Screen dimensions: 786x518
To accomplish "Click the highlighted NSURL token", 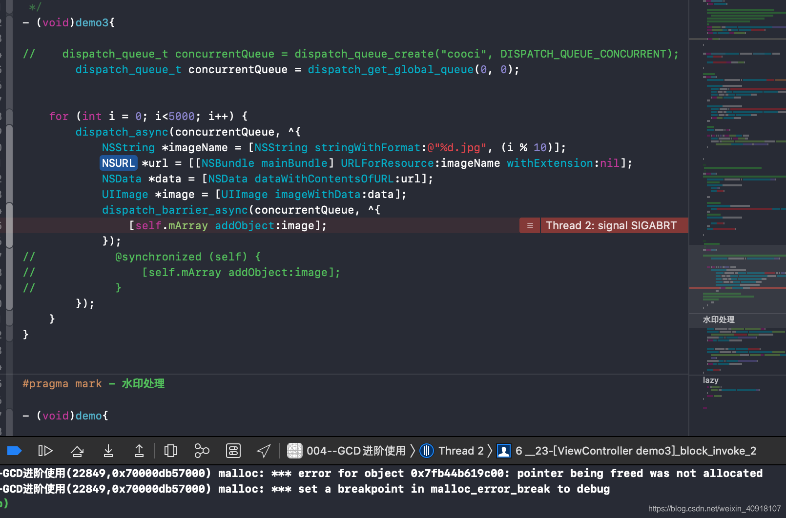I will (118, 163).
